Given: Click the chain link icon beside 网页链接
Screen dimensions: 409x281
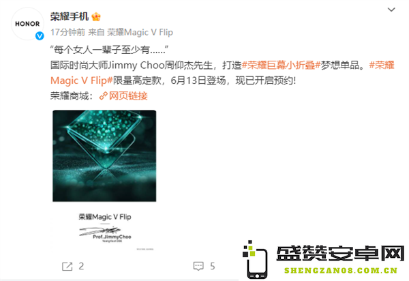Looking at the screenshot, I should [x=104, y=96].
